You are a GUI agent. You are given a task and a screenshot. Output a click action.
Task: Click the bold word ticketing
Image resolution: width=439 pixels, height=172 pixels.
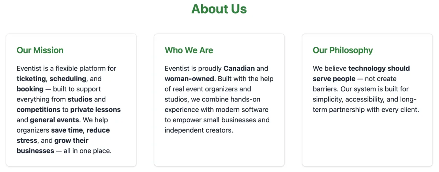[x=31, y=79]
